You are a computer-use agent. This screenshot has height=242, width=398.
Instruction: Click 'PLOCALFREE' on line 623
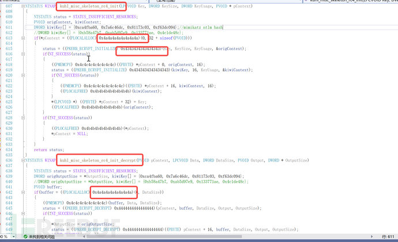click(x=75, y=91)
